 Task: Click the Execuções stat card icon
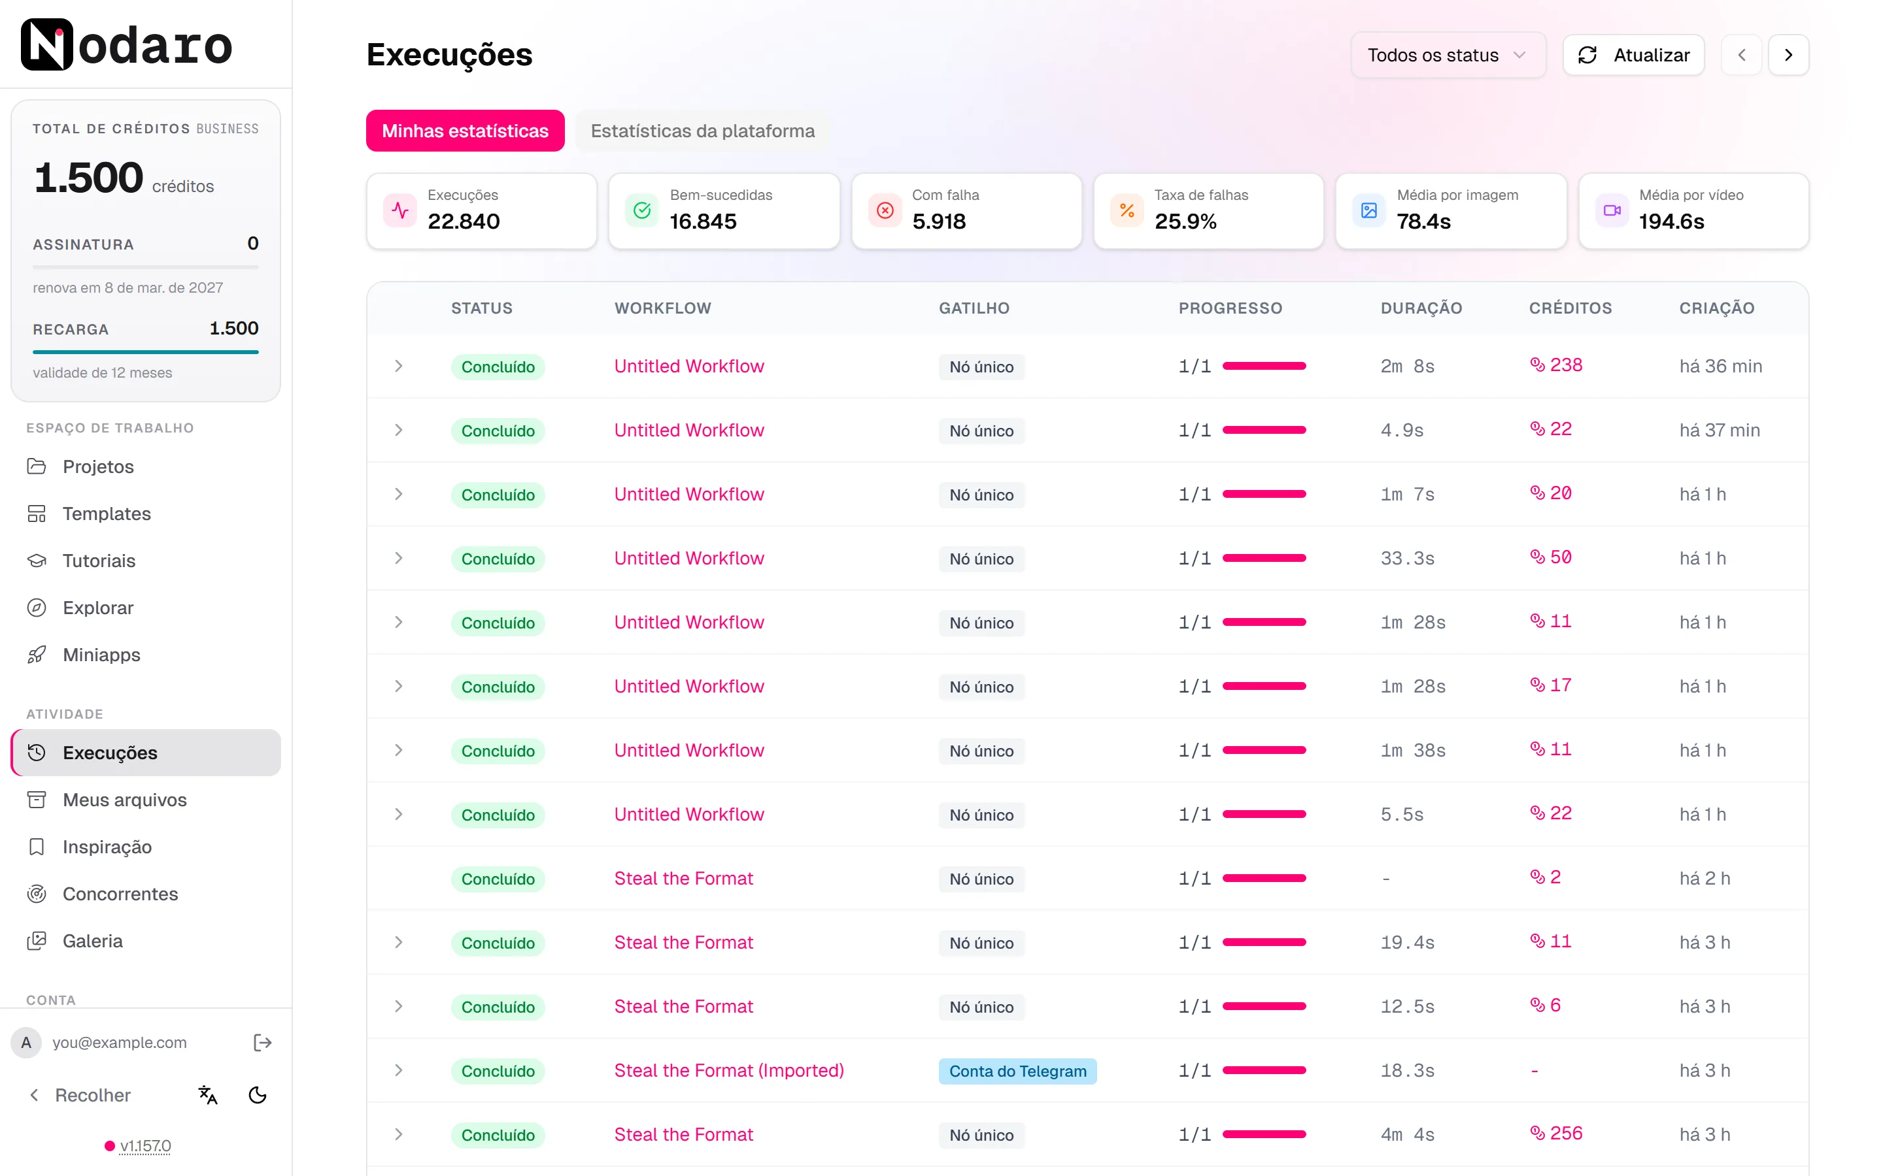400,211
